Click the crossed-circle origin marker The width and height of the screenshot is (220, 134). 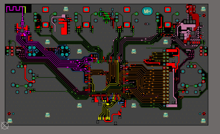(5, 126)
